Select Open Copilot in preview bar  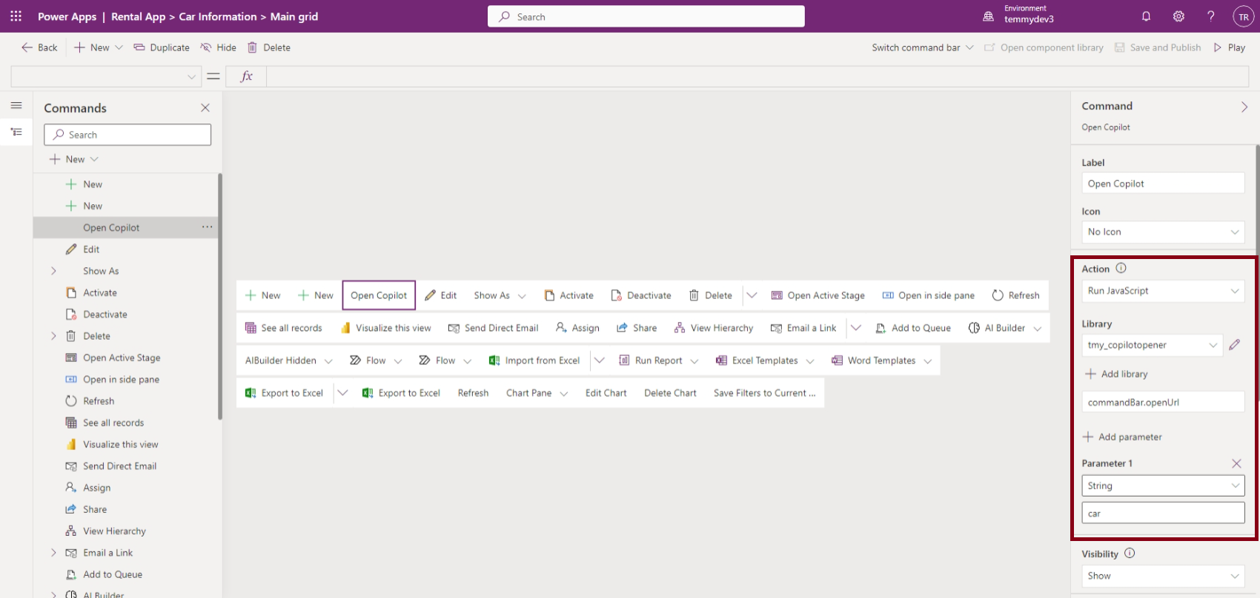379,295
